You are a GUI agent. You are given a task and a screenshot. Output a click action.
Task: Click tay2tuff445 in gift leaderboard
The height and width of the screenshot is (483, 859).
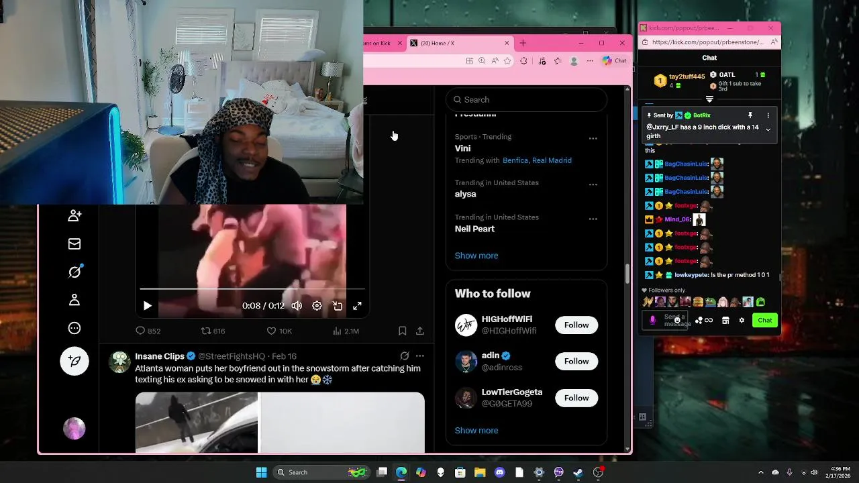point(687,76)
